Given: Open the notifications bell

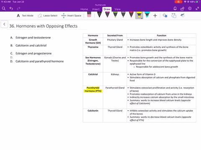Looking at the screenshot, I should pyautogui.click(x=175, y=8).
